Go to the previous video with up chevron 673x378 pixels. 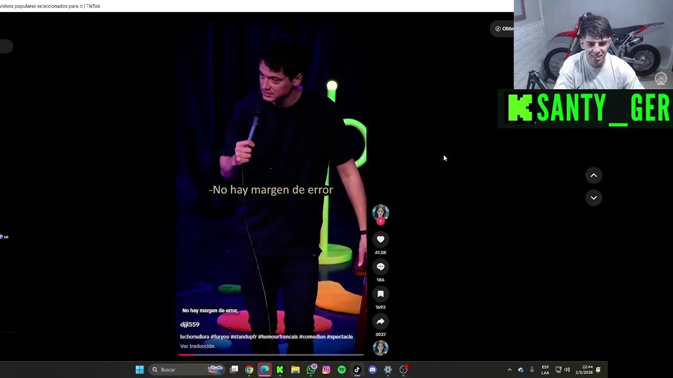point(594,175)
